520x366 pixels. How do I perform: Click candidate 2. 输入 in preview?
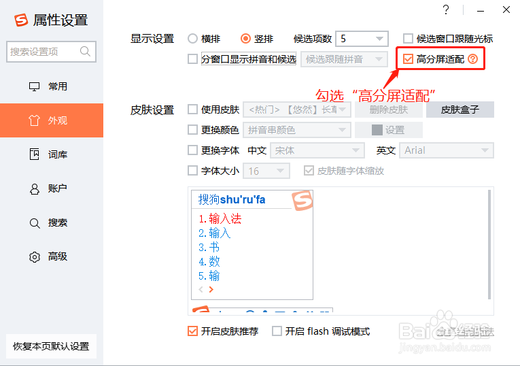(214, 233)
